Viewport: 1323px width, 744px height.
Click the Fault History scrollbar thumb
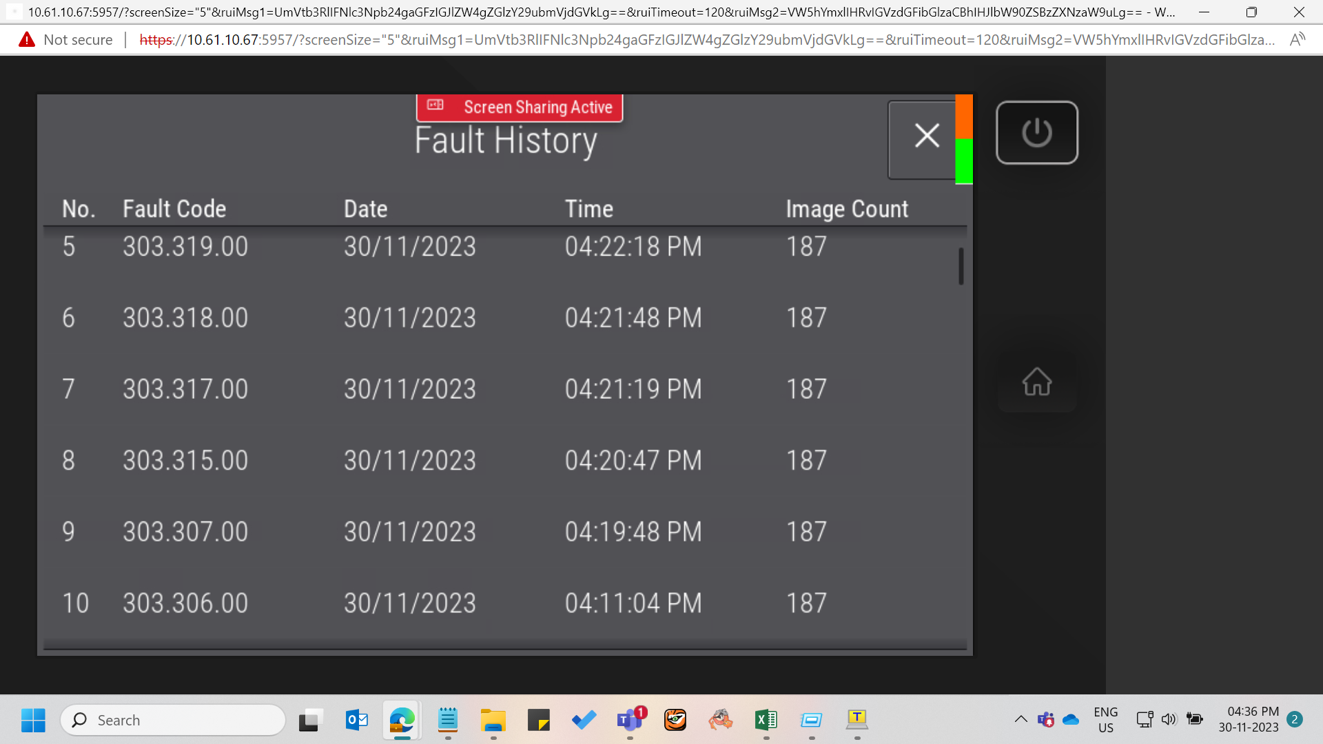click(961, 266)
